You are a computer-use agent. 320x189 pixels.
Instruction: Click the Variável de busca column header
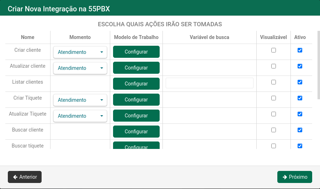tap(209, 37)
